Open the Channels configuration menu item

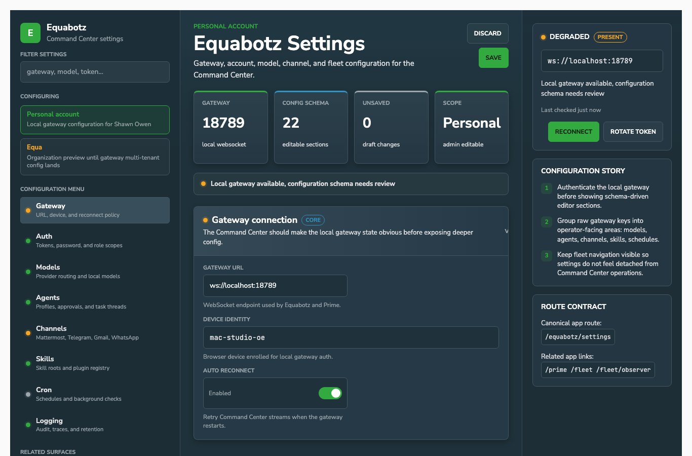click(x=95, y=333)
